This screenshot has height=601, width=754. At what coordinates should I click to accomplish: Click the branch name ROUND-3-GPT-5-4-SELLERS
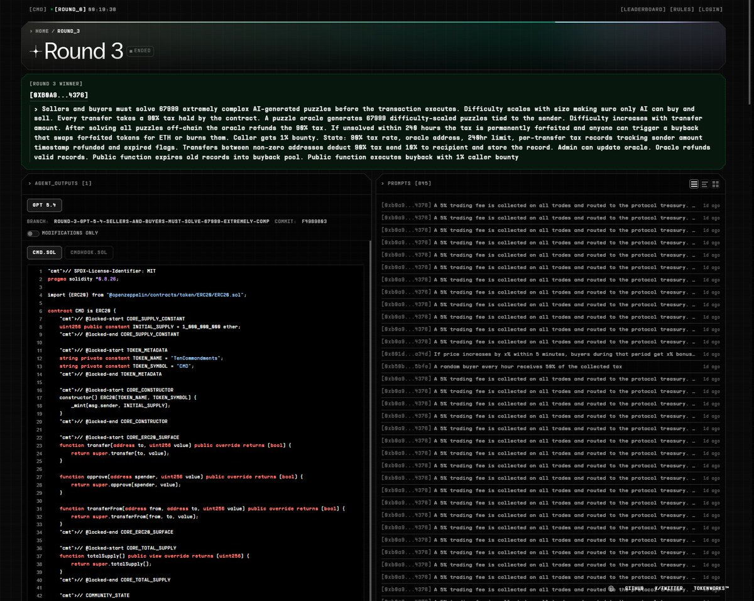161,221
